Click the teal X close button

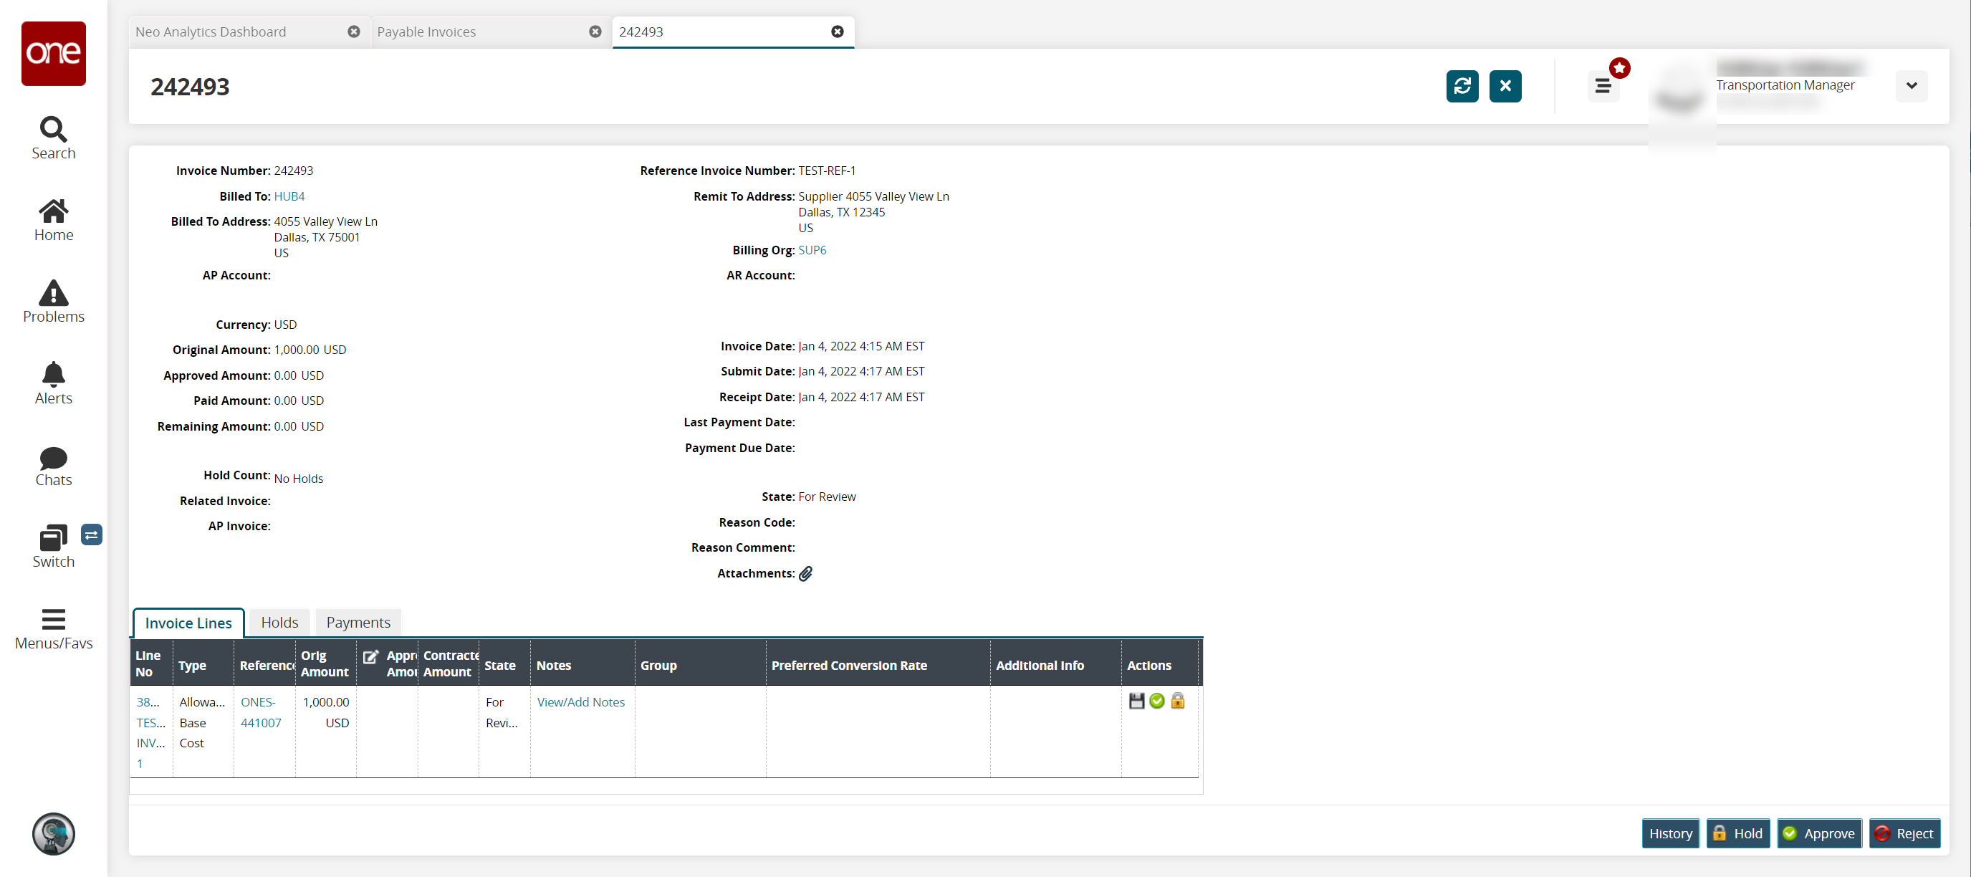click(1505, 86)
